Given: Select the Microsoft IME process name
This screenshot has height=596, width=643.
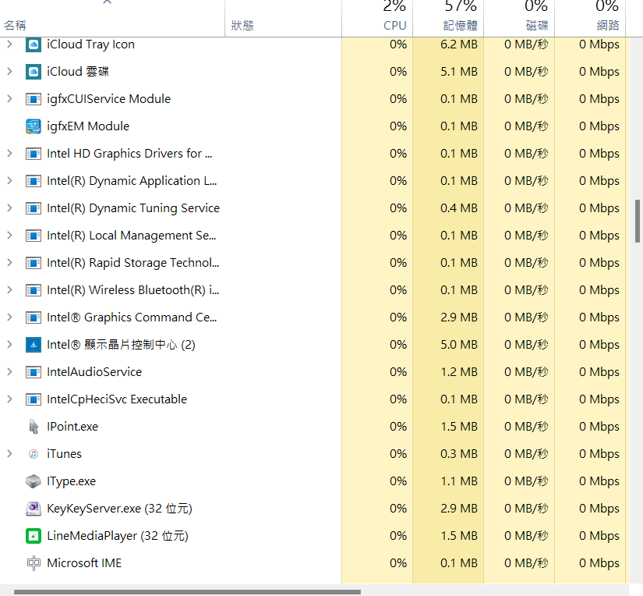Looking at the screenshot, I should click(x=84, y=563).
